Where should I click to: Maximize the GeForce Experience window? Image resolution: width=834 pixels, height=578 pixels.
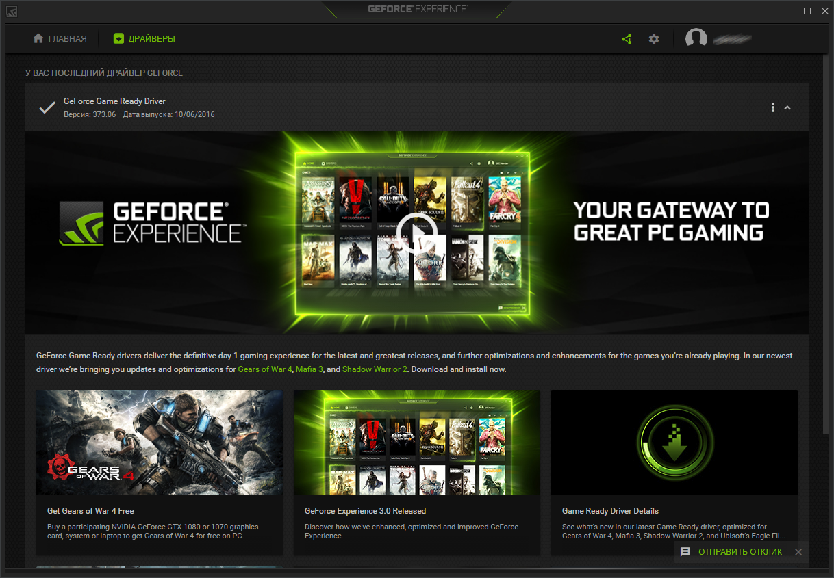tap(807, 11)
